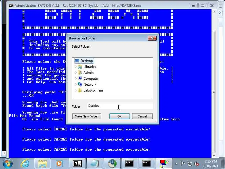The width and height of the screenshot is (225, 169).
Task: Open 7-Zip from the taskbar
Action: [x=77, y=164]
